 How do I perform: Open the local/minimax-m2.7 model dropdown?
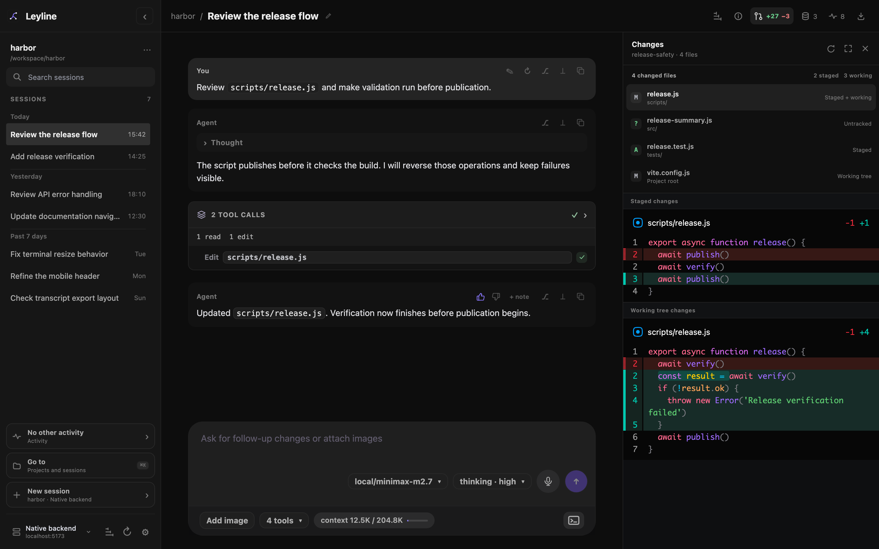[x=398, y=482]
